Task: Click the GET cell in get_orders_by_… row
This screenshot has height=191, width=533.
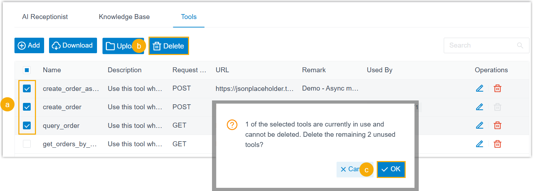Action: 179,144
